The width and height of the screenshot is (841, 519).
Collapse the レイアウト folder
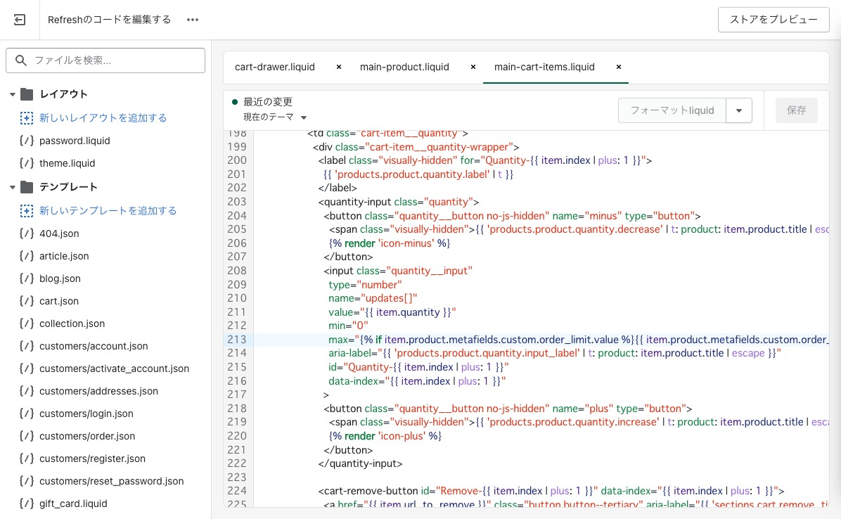pyautogui.click(x=13, y=94)
